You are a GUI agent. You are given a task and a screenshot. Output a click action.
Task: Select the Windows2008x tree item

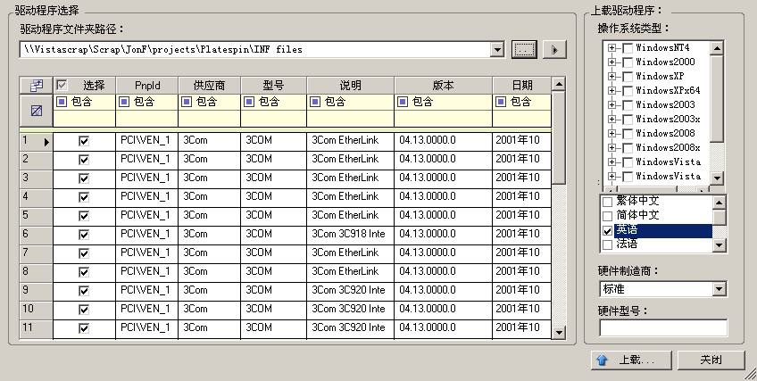(x=668, y=147)
